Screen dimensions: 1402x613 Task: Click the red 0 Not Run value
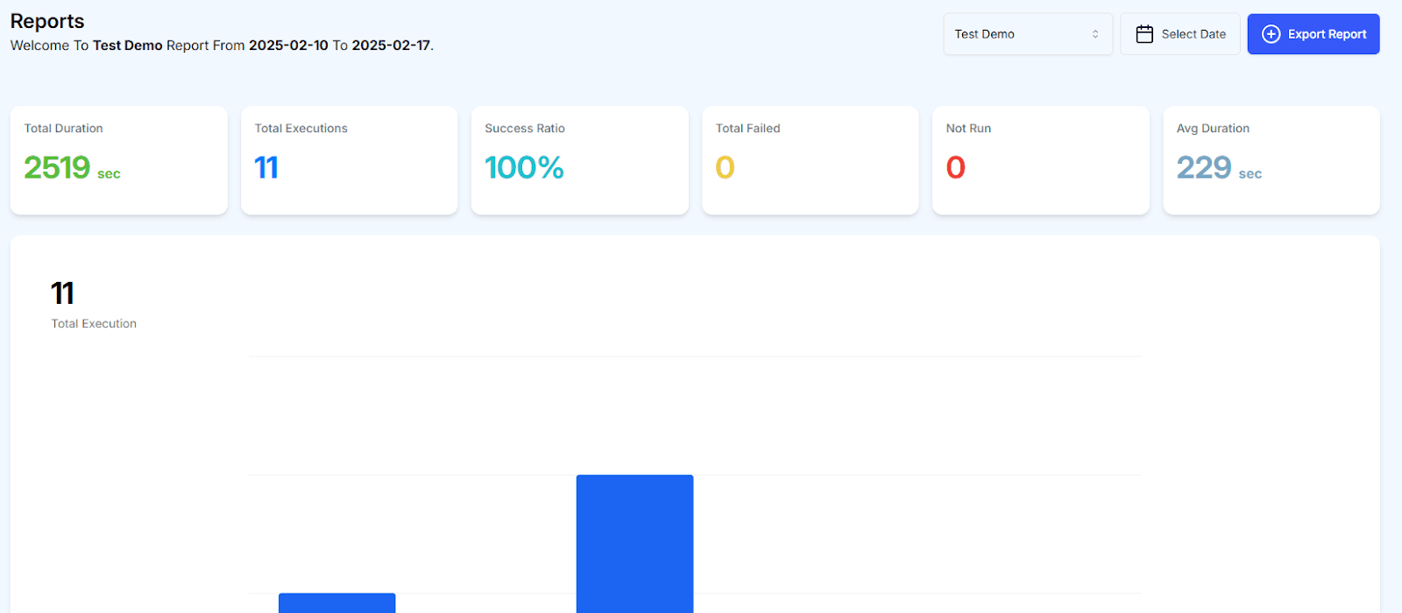(956, 167)
